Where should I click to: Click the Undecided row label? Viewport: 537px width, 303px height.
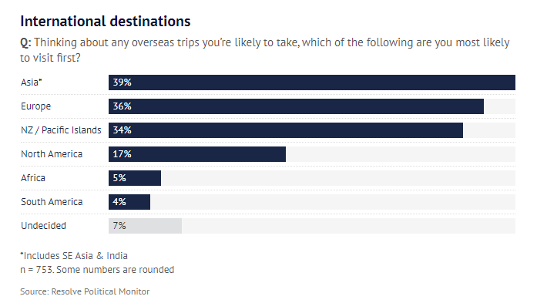coord(43,226)
